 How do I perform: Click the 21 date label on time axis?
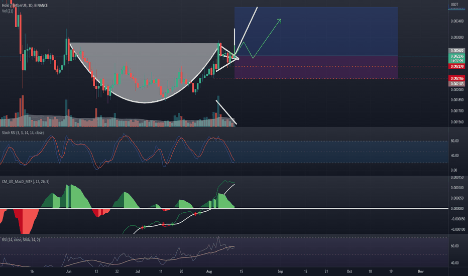coord(326,271)
